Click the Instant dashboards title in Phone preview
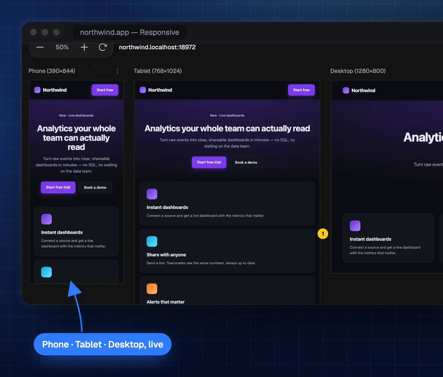This screenshot has height=377, width=443. (62, 232)
